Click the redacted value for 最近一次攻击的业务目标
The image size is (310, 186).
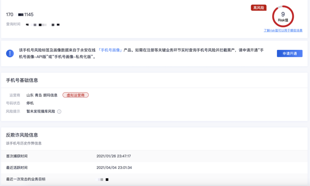click(x=102, y=179)
